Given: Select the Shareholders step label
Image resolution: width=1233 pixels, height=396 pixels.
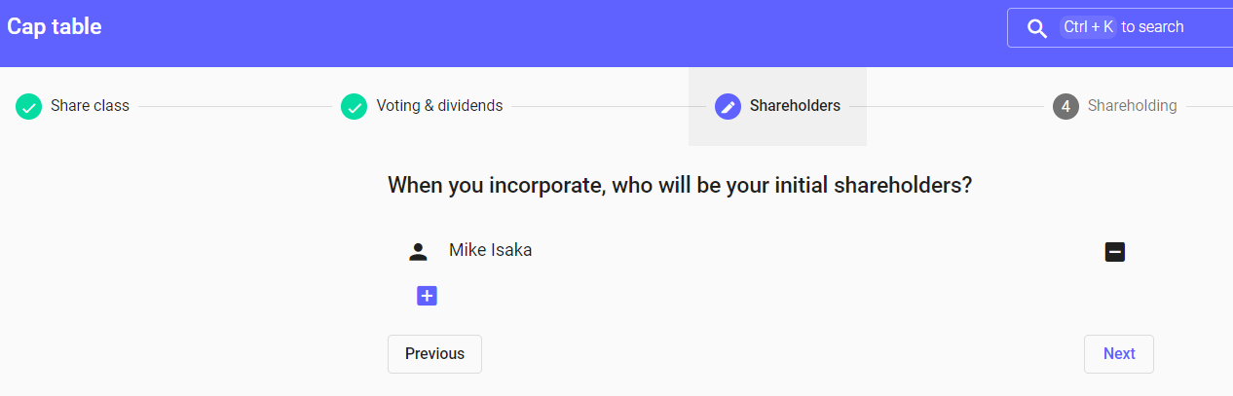Looking at the screenshot, I should 795,106.
